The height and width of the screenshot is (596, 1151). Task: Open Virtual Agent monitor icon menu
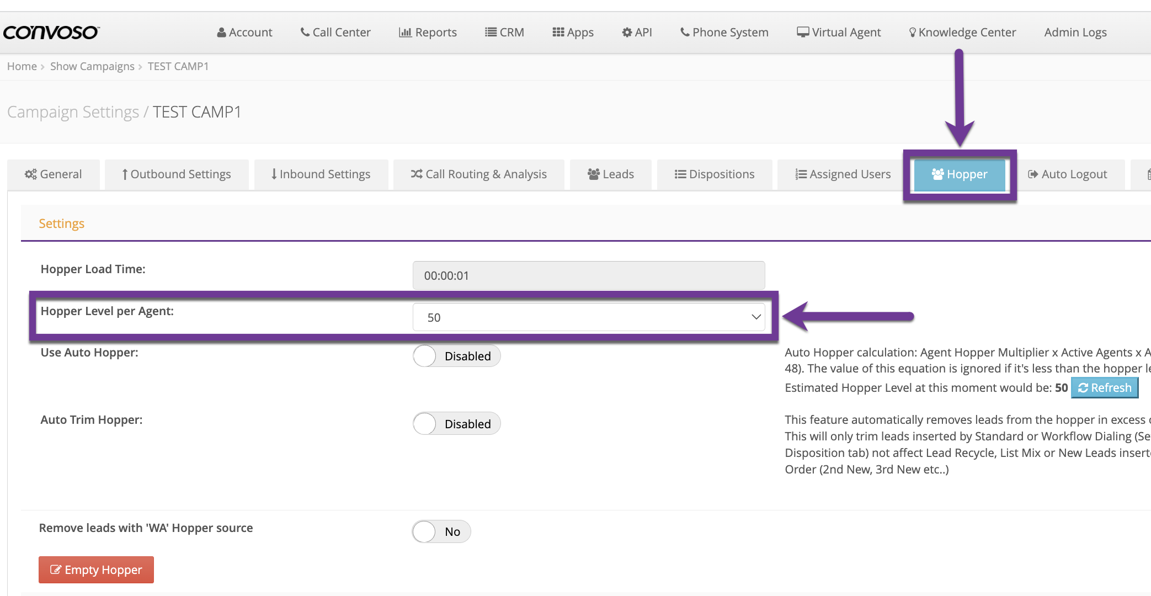coord(839,33)
